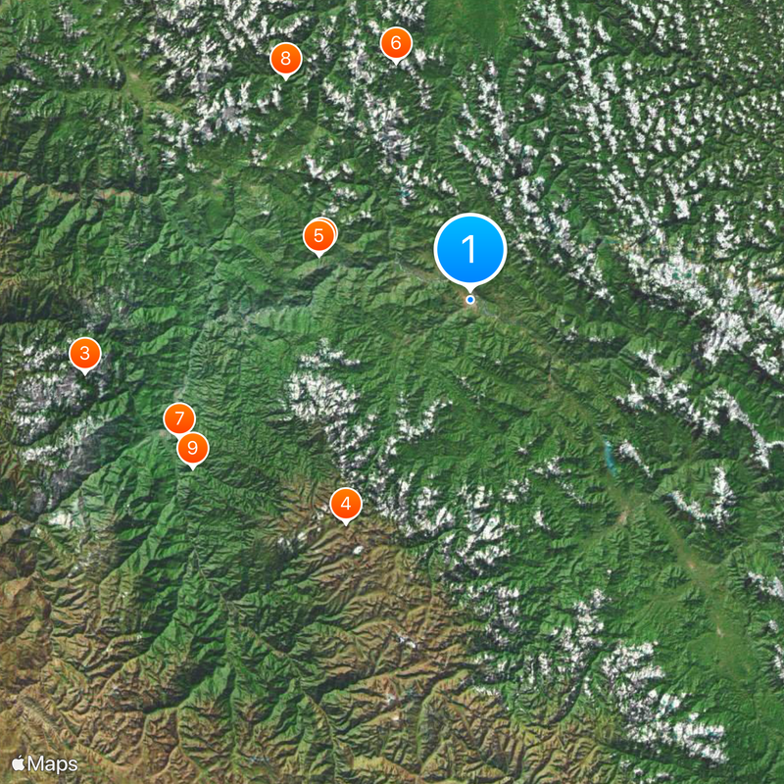Image resolution: width=784 pixels, height=784 pixels.
Task: Click the pointer tip of pin 4
Action: pyautogui.click(x=346, y=523)
